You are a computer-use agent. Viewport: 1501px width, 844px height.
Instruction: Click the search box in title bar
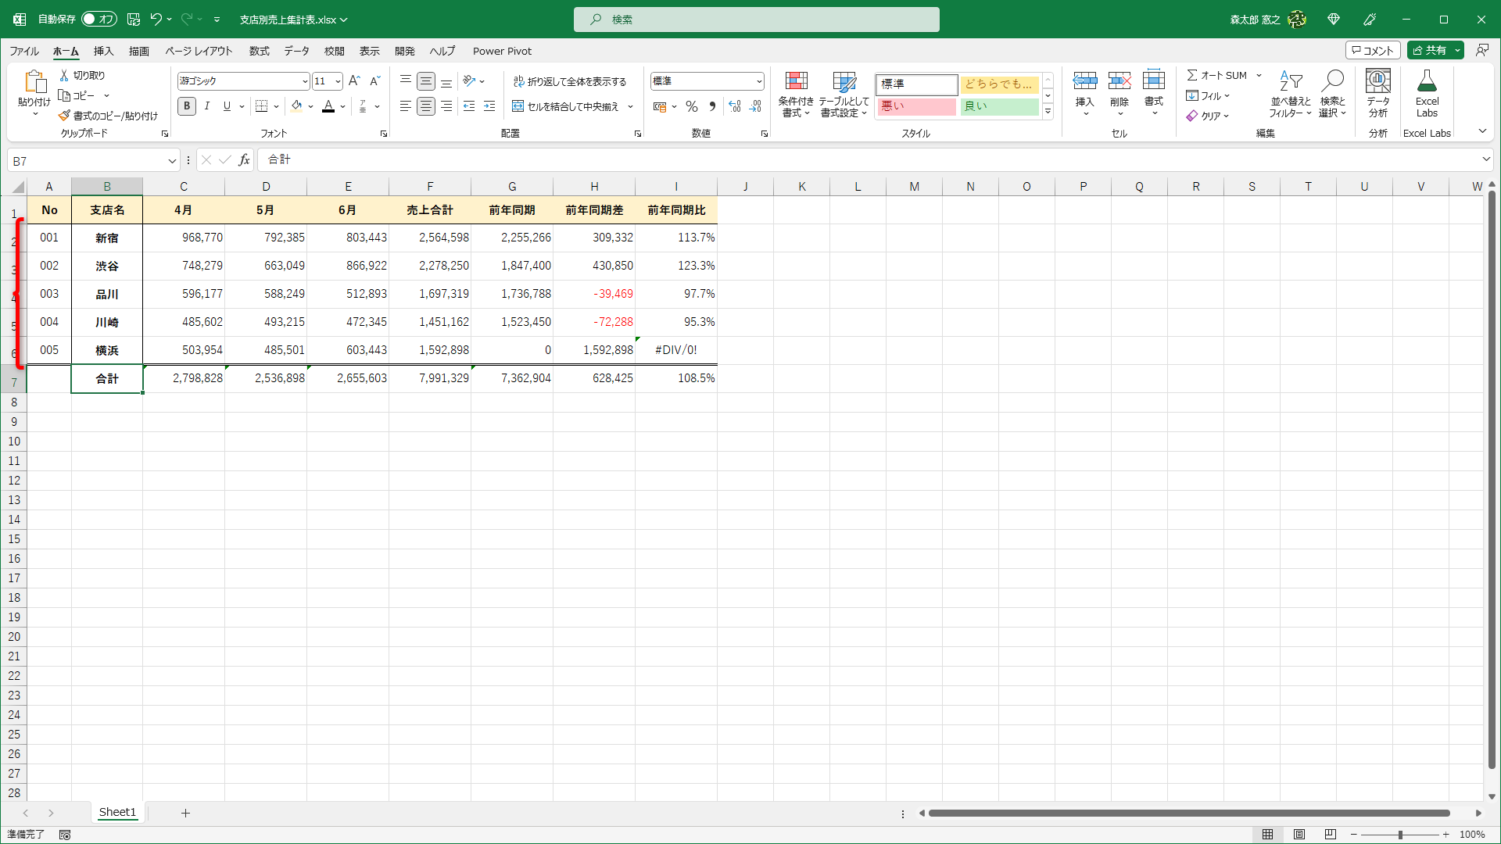(x=756, y=20)
